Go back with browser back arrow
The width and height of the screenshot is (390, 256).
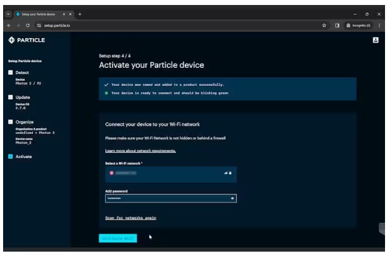point(9,26)
